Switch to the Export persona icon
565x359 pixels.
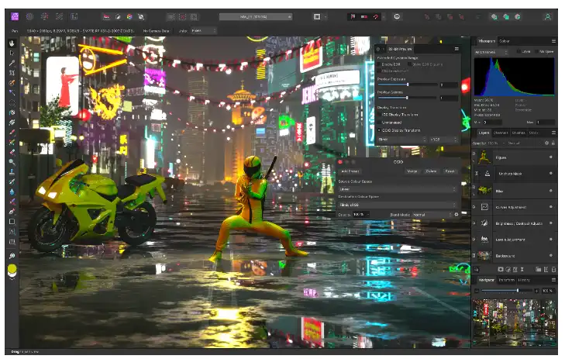coord(74,16)
